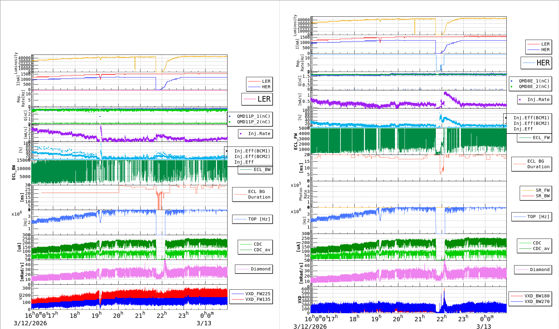The width and height of the screenshot is (559, 329).
Task: Click the VXD_BW180 legend entry
Action: coord(537,296)
